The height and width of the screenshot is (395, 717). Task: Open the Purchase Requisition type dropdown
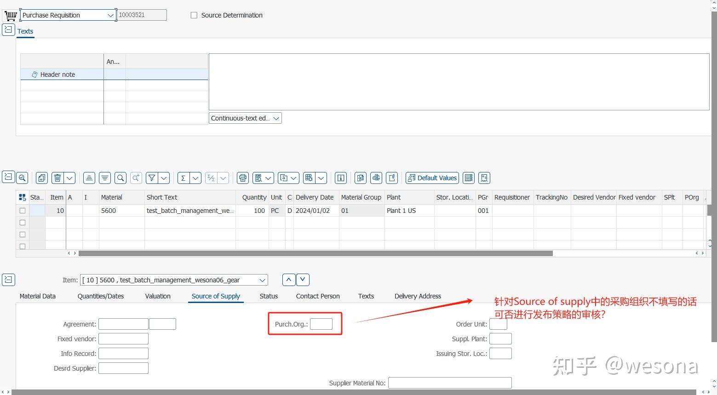[110, 15]
